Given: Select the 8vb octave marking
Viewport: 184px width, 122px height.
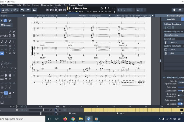Looking at the screenshot, I should [6, 35].
